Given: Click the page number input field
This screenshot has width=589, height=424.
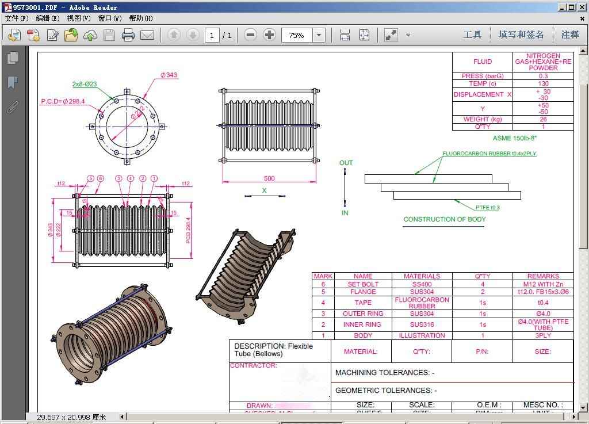Looking at the screenshot, I should click(212, 35).
